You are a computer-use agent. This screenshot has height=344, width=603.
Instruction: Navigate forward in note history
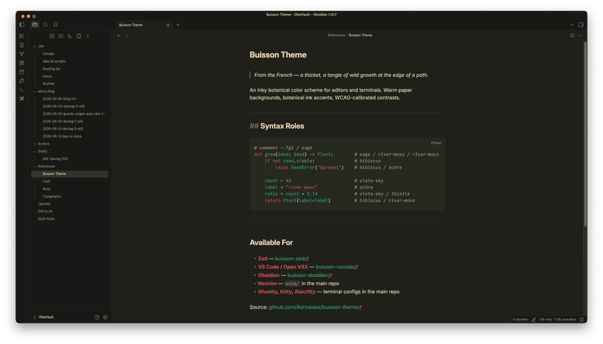127,36
